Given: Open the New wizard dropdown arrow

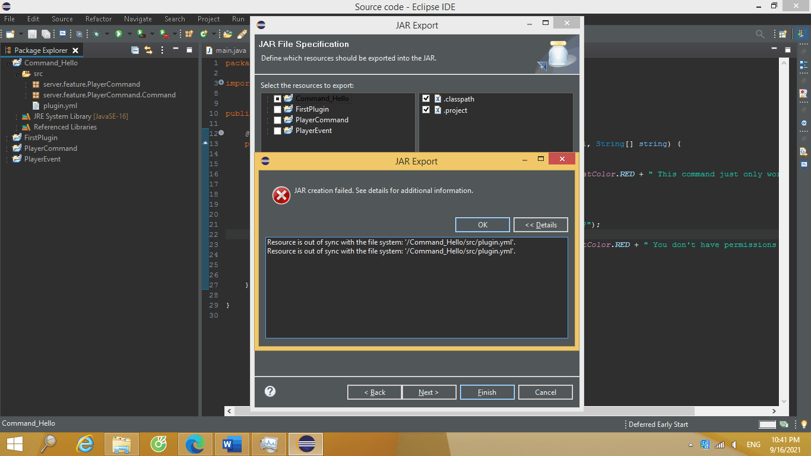Looking at the screenshot, I should point(21,34).
